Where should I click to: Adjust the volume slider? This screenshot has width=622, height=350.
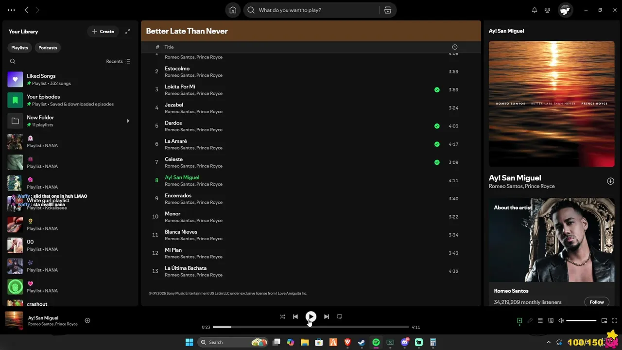(581, 321)
